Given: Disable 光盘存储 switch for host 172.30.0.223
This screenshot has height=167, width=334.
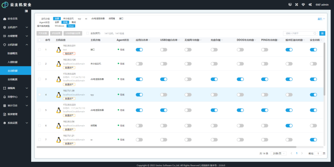Looking at the screenshot, I should pos(214,110).
